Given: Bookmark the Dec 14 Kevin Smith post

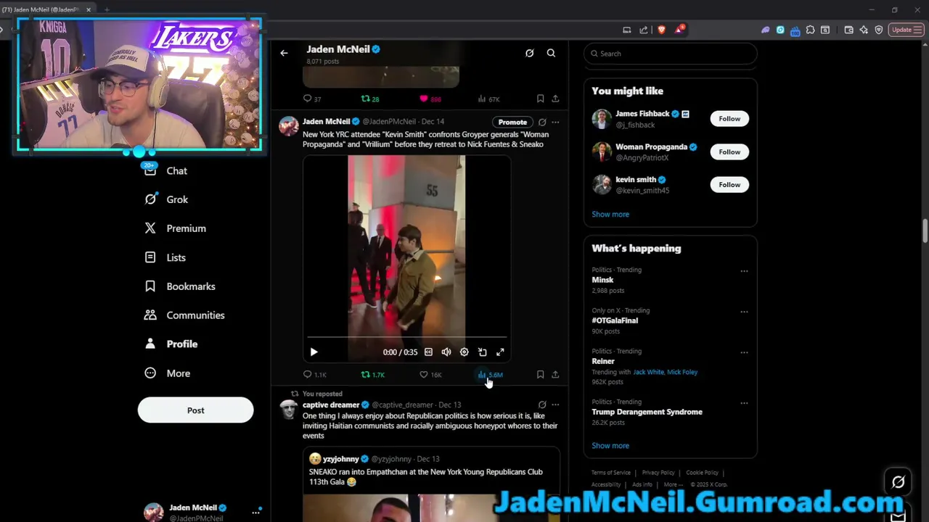Looking at the screenshot, I should click(540, 375).
